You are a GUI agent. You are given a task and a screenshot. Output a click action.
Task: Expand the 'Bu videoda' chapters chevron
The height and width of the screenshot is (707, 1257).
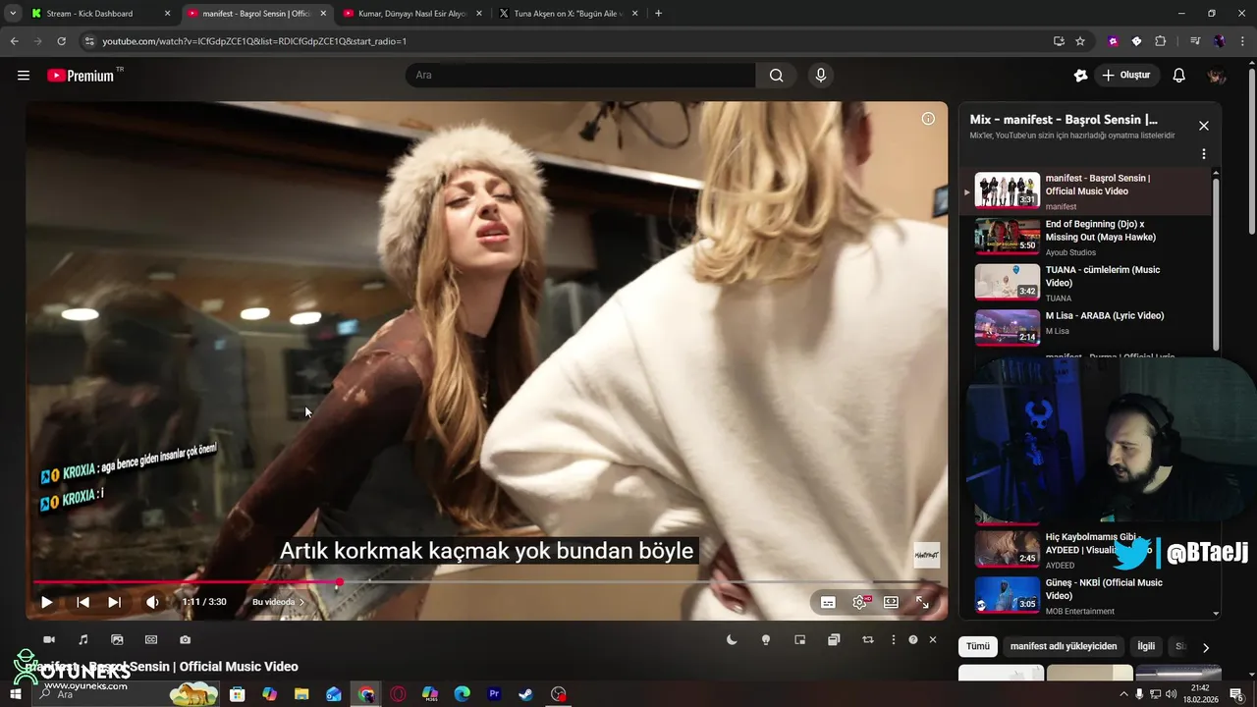point(301,602)
